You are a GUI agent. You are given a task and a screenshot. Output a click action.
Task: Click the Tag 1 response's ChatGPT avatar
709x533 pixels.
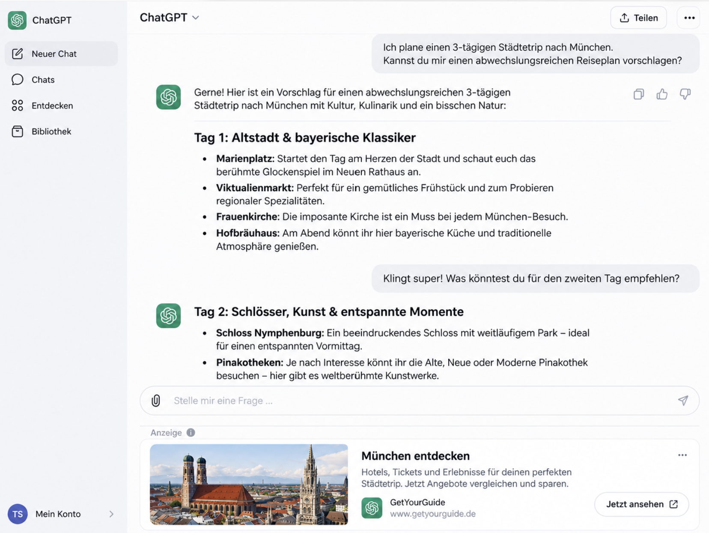pos(168,97)
